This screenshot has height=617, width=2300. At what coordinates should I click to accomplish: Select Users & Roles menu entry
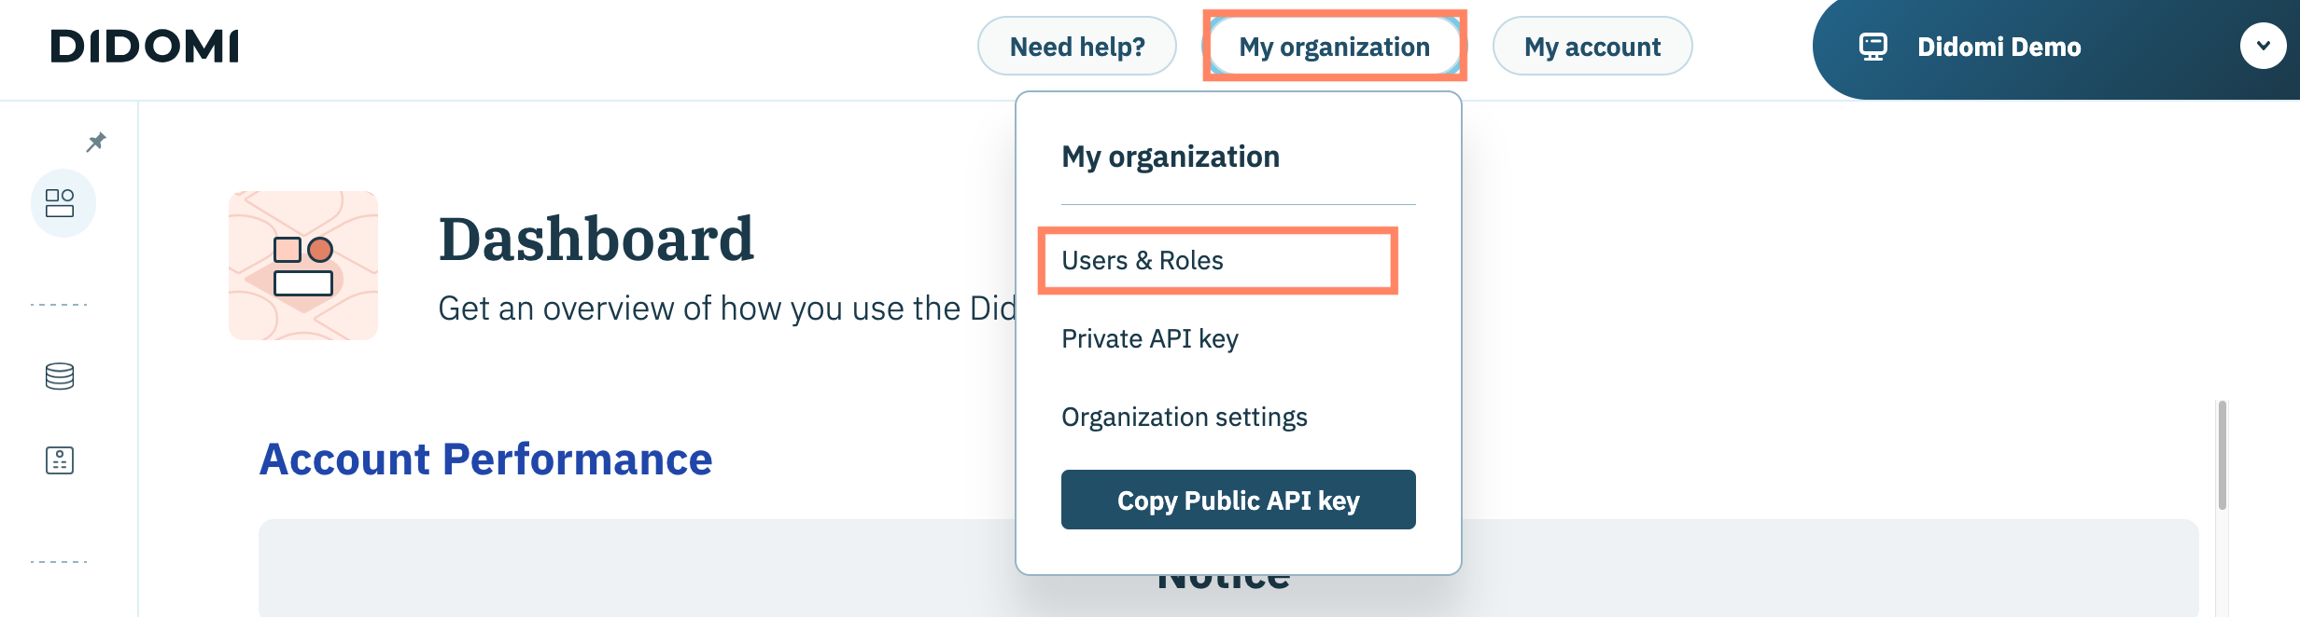pyautogui.click(x=1143, y=261)
